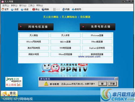Open the joyo amazon.cn 网上商城 ad
The height and width of the screenshot is (102, 135).
14,82
